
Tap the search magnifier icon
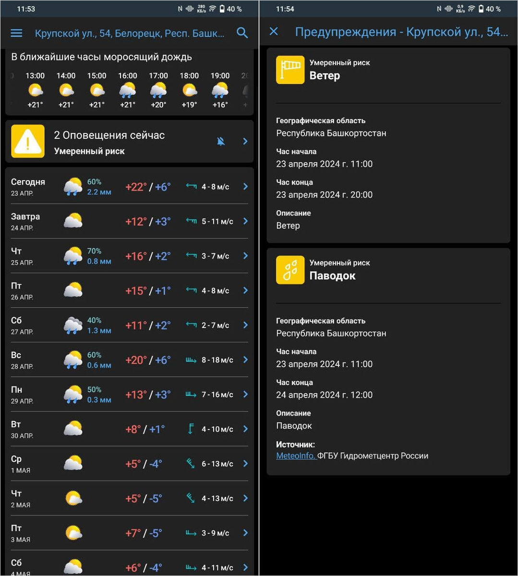(x=242, y=33)
